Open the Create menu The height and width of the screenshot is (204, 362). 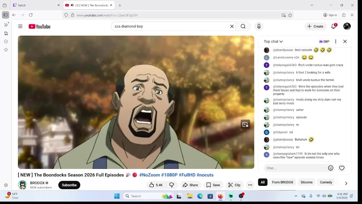click(315, 26)
